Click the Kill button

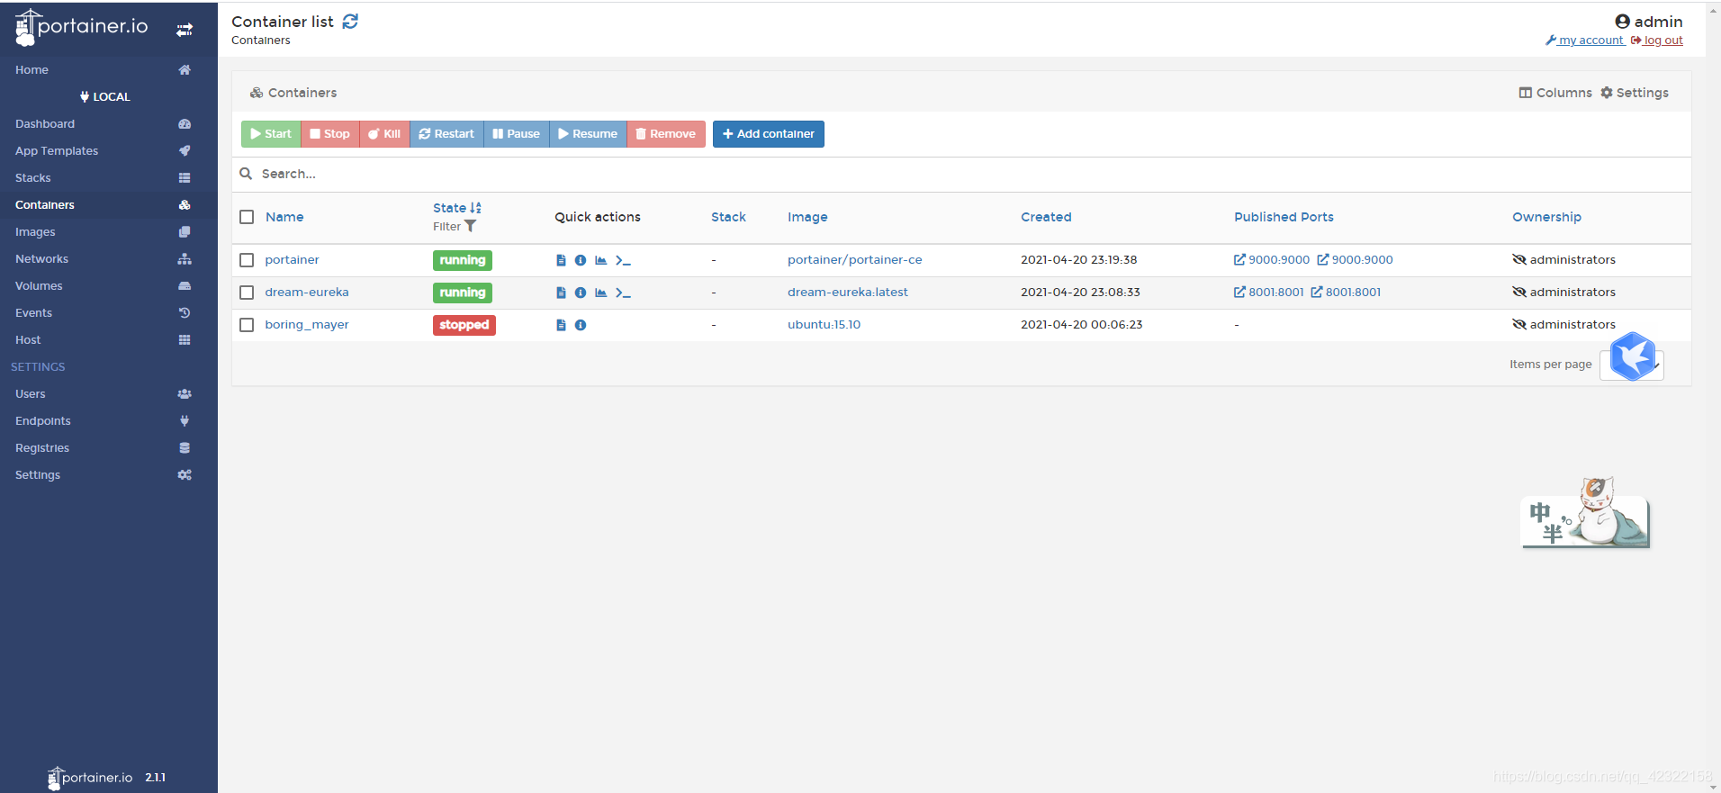384,134
